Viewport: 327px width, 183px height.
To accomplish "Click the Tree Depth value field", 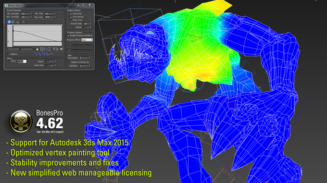I will point(83,58).
